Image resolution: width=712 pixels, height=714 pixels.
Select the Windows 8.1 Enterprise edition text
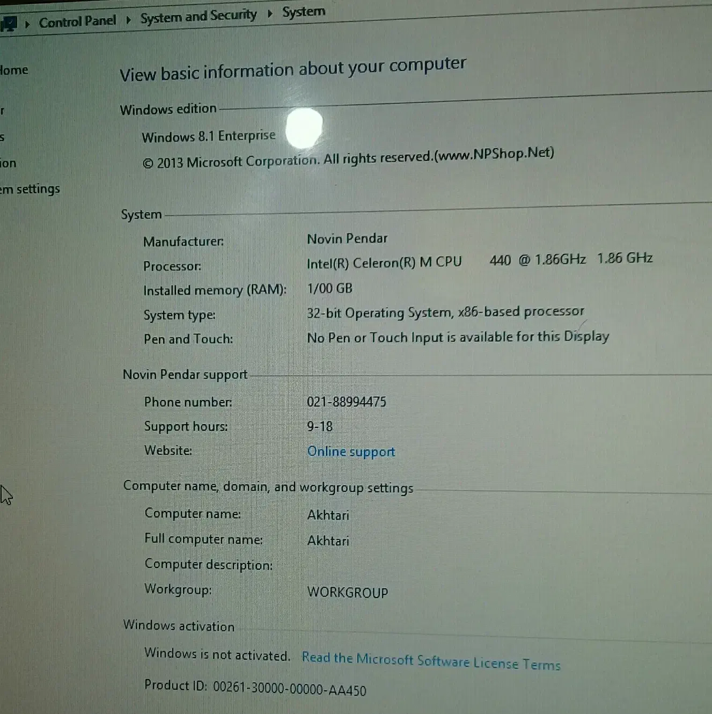(x=208, y=136)
